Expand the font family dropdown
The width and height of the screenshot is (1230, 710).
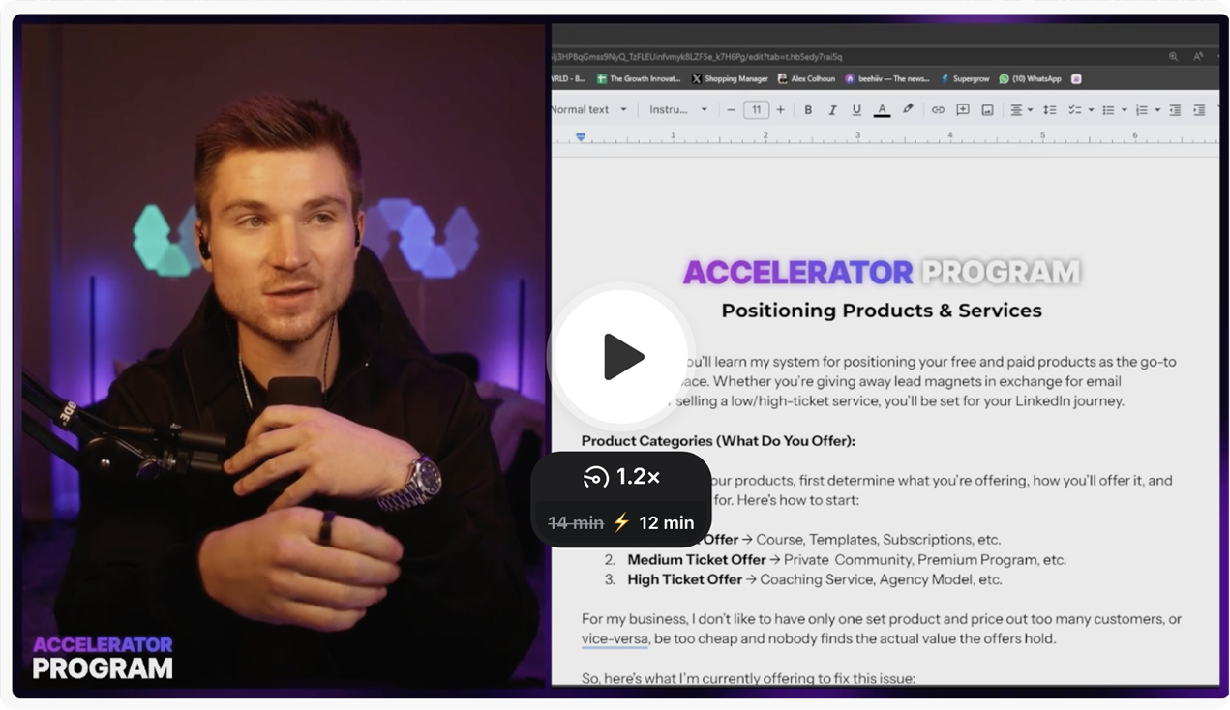pos(678,110)
